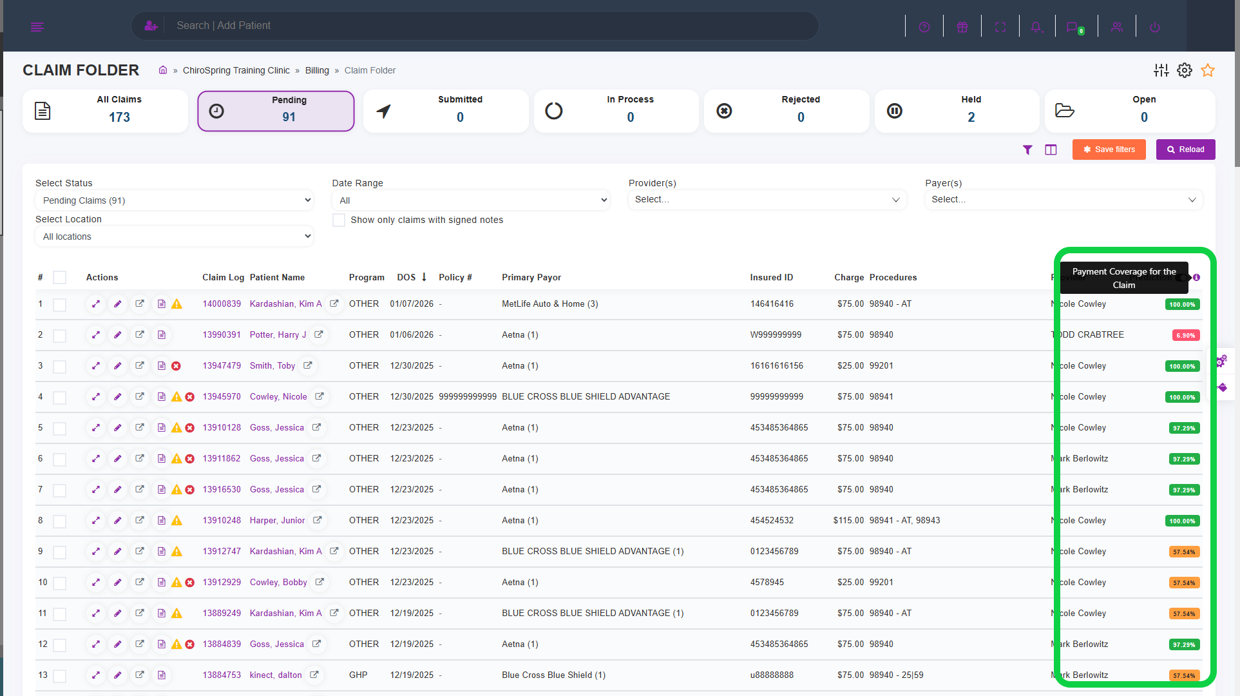1240x696 pixels.
Task: Open the Select Status dropdown
Action: pos(174,200)
